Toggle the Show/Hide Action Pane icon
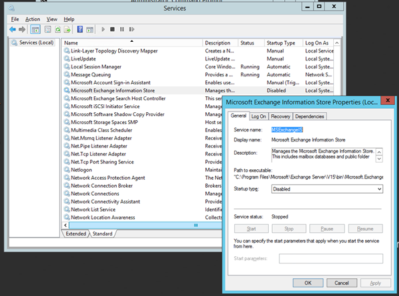399x296 pixels. pos(90,29)
